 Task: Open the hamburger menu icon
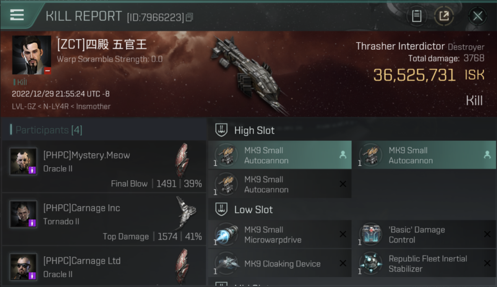17,15
